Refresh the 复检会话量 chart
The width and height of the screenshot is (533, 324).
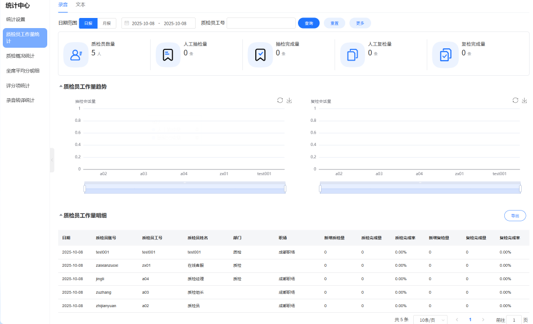[x=516, y=100]
